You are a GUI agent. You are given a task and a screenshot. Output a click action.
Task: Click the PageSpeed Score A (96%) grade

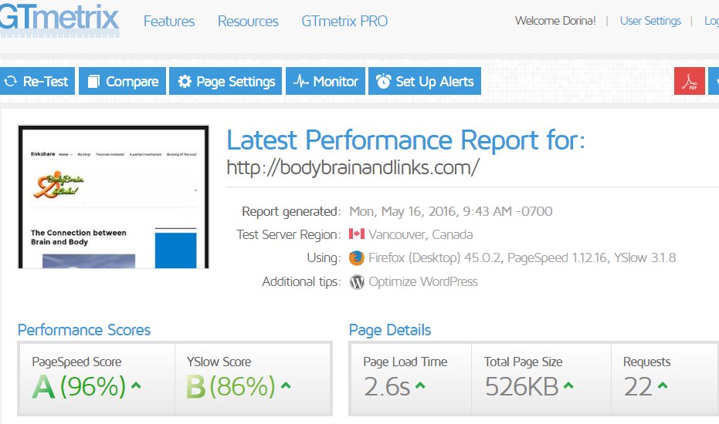tap(79, 386)
